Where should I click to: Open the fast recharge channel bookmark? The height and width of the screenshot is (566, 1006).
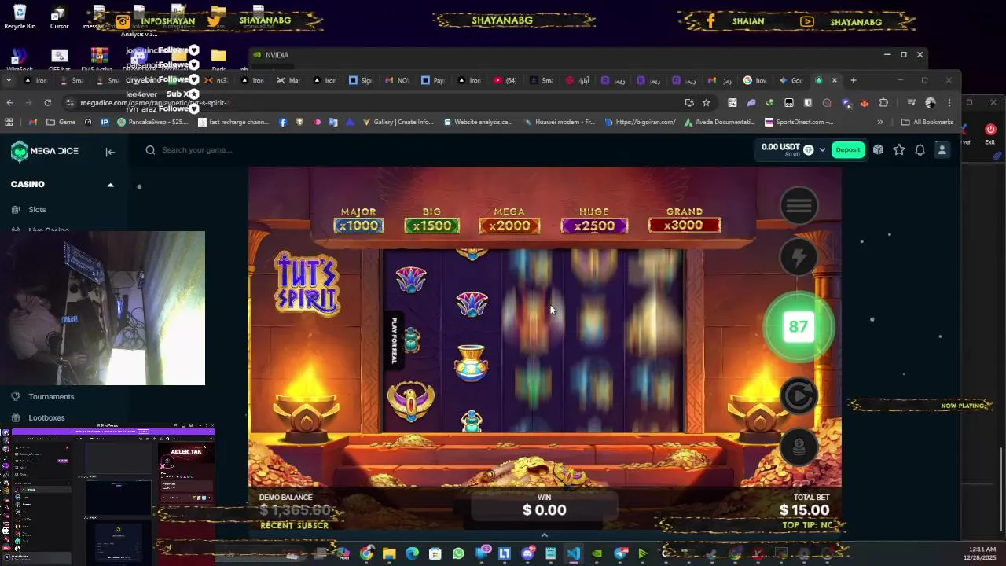pyautogui.click(x=234, y=123)
